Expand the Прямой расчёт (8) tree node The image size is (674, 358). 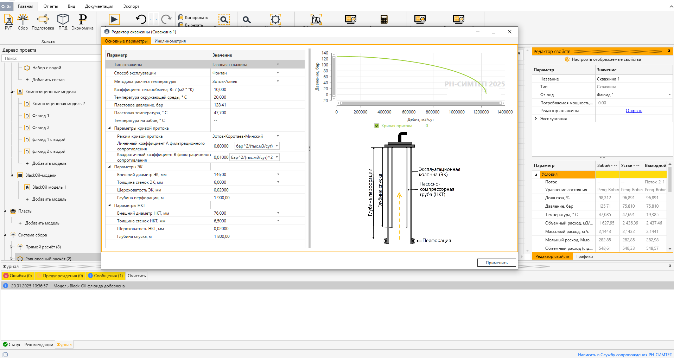coord(12,247)
